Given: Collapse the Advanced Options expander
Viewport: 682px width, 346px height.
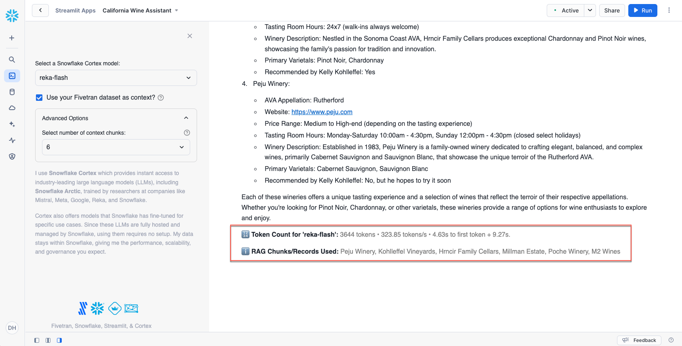Looking at the screenshot, I should pyautogui.click(x=116, y=118).
